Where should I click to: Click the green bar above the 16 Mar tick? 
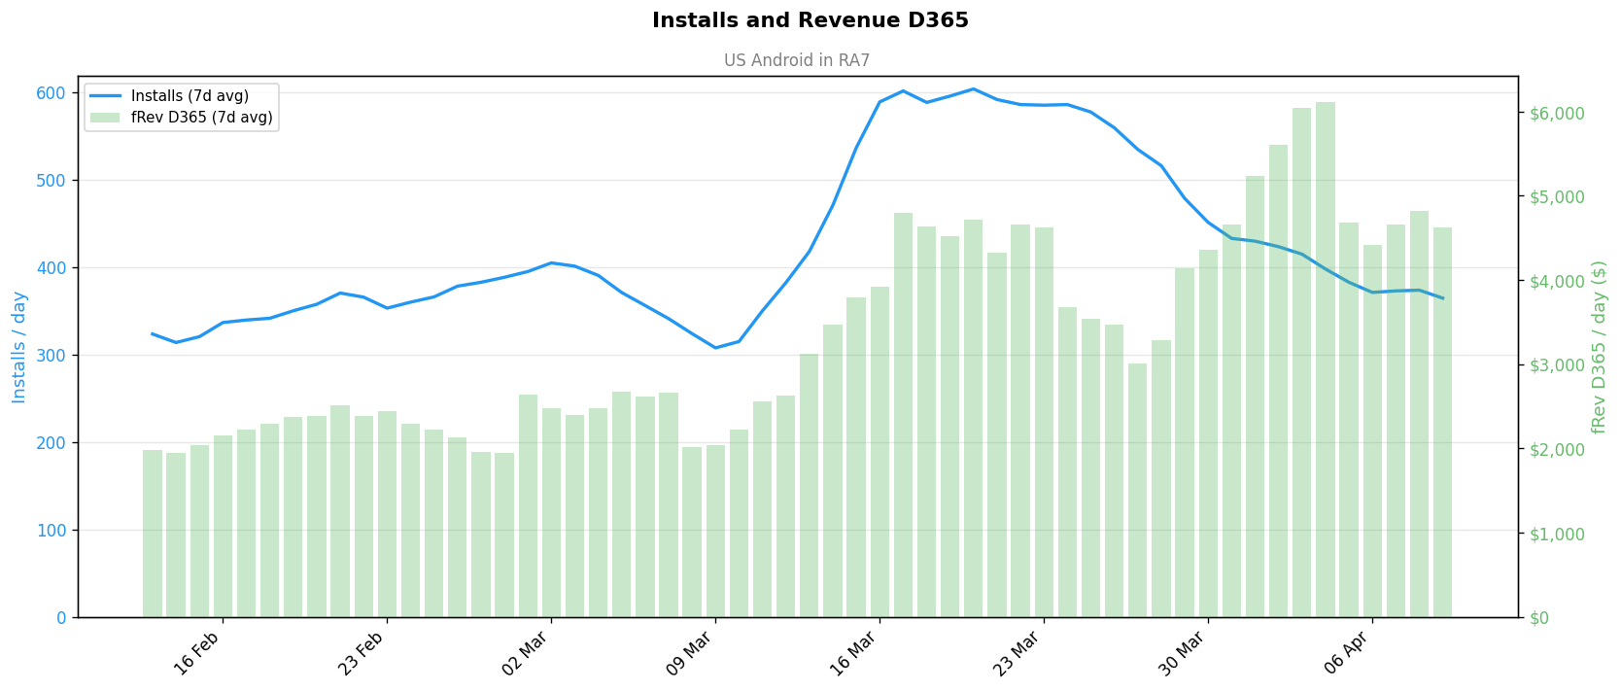tap(879, 452)
